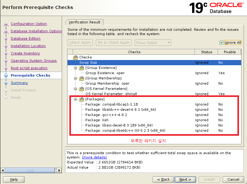This screenshot has width=247, height=184.
Task: Select Package: compat-libcap1-1.10 row
Action: 154,105
